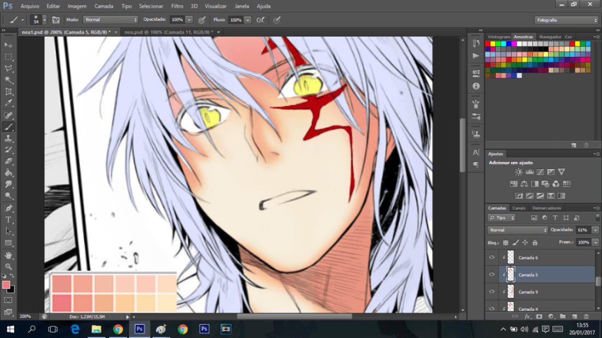Click the foreground pink color swatch

[6, 285]
